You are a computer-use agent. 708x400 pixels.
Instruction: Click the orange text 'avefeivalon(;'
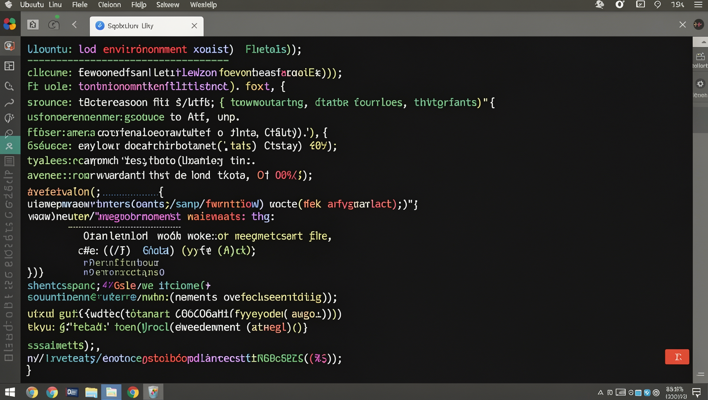point(64,192)
